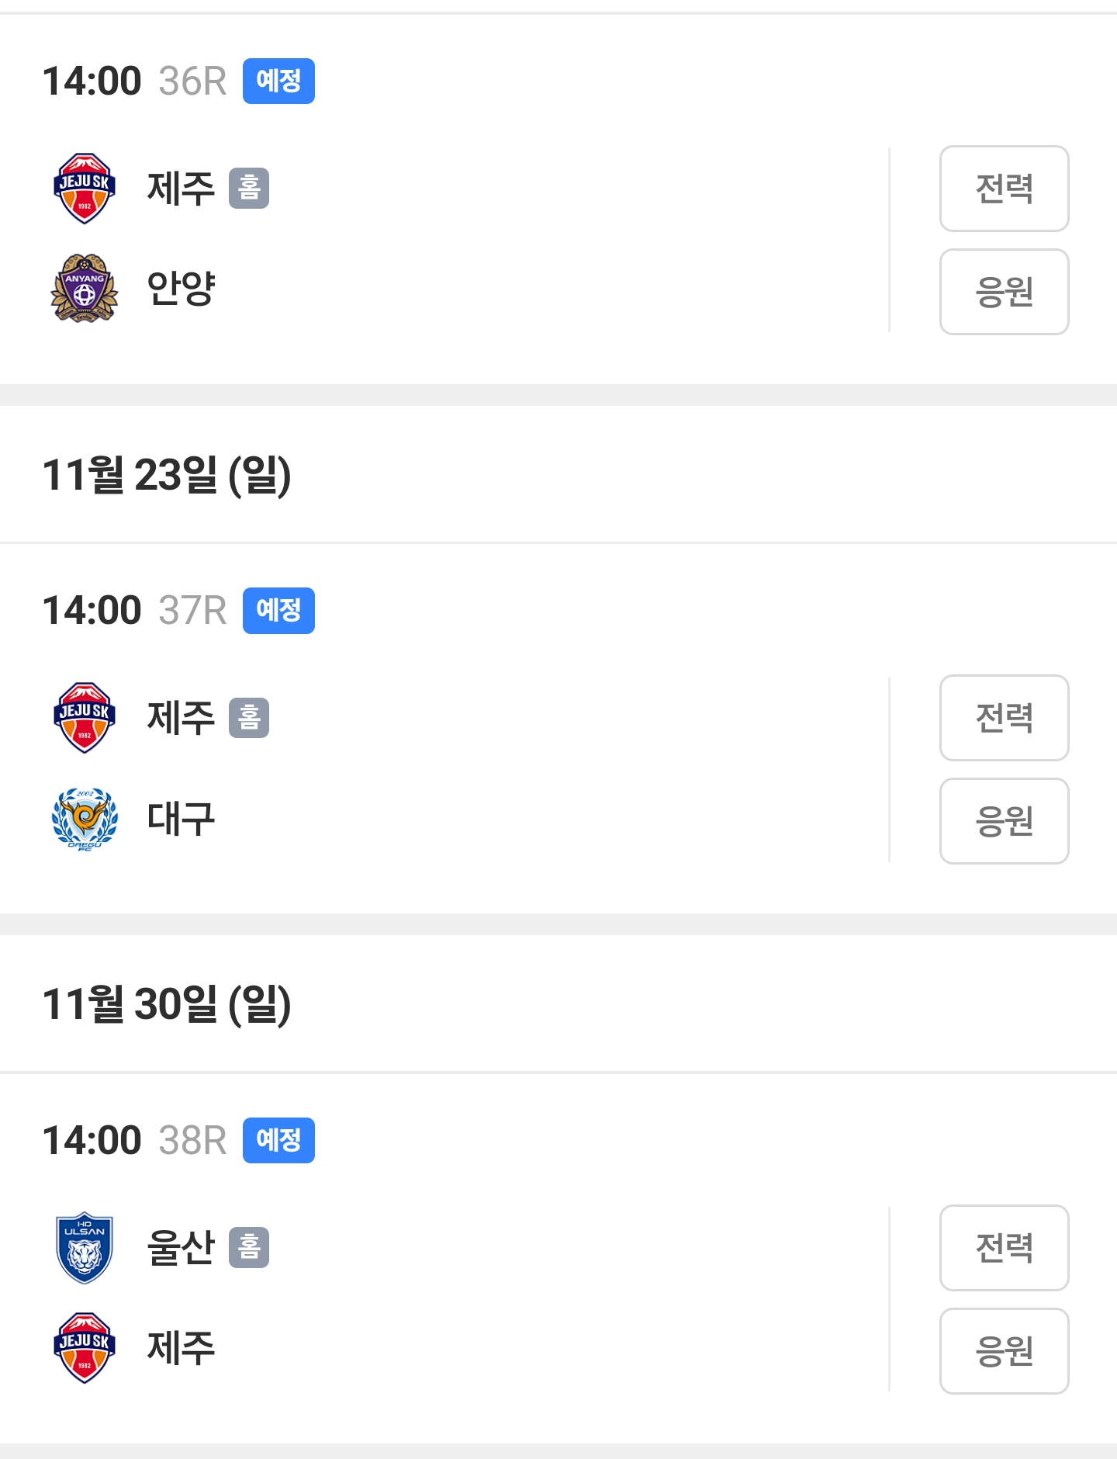Tap home badge beside Ulsan
The width and height of the screenshot is (1117, 1459).
click(249, 1247)
